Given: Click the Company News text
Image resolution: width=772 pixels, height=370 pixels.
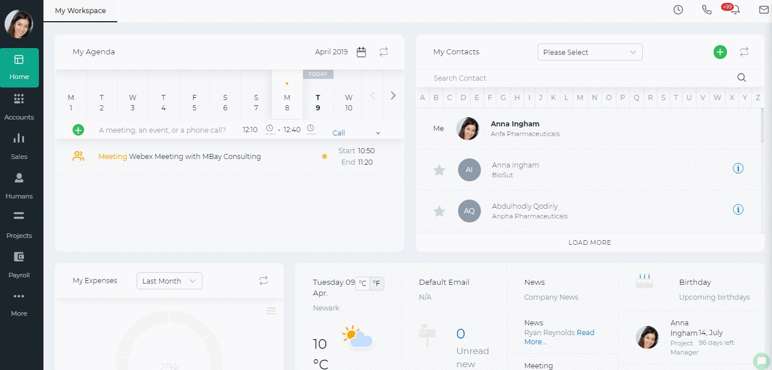Looking at the screenshot, I should point(551,297).
